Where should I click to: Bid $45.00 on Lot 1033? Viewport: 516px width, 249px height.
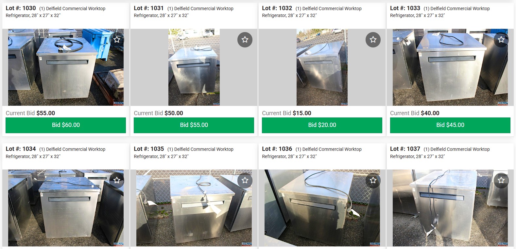(450, 125)
